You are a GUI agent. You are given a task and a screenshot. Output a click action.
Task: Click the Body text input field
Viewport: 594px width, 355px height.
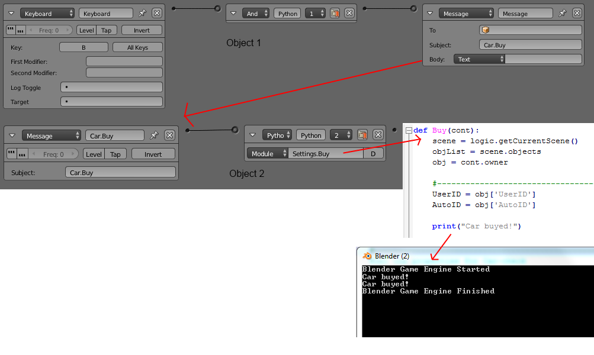click(x=543, y=59)
